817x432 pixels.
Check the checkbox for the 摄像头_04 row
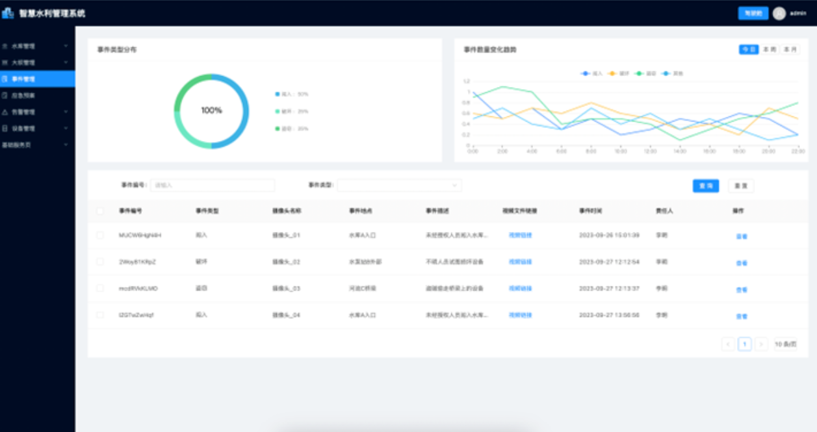[x=100, y=314]
